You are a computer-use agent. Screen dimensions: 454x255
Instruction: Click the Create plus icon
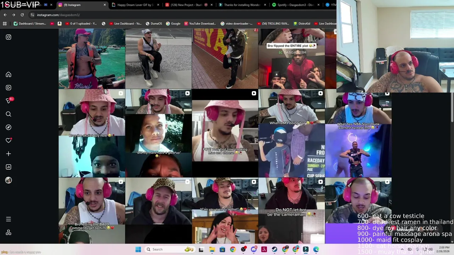pos(9,154)
